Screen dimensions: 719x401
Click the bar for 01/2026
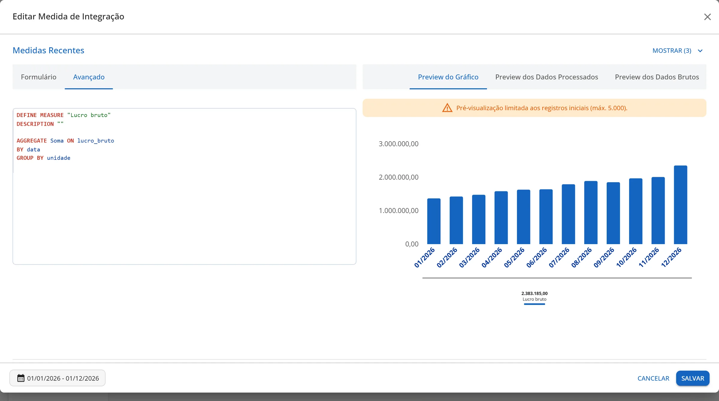[434, 221]
